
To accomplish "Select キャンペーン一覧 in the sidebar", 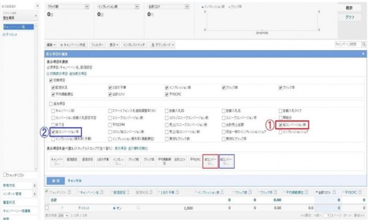I will 18,27.
